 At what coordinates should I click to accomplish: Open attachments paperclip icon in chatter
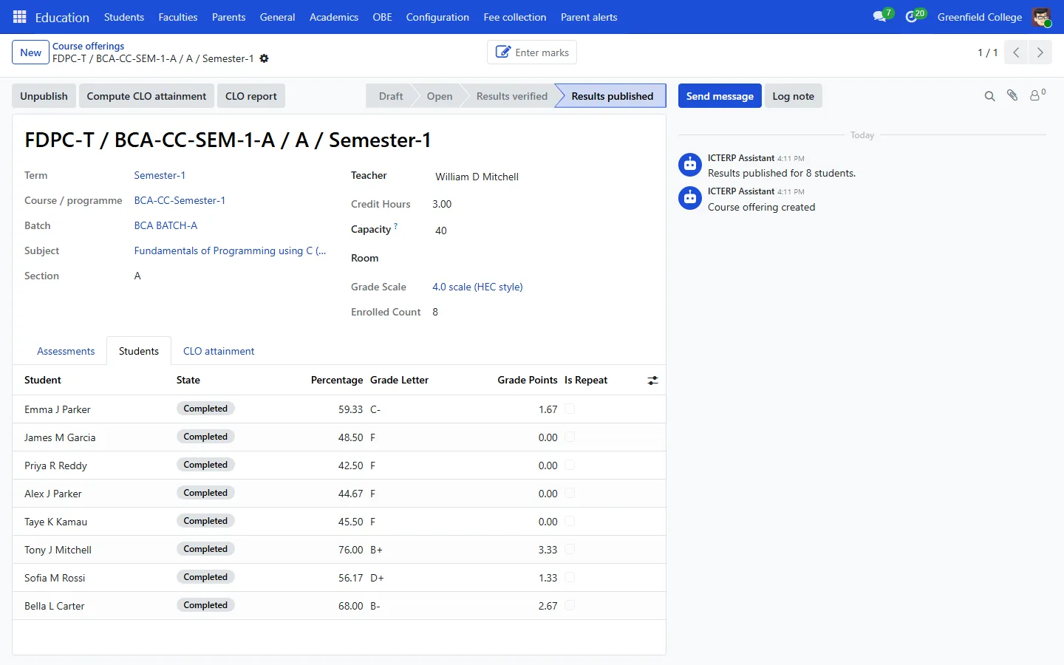[1012, 96]
